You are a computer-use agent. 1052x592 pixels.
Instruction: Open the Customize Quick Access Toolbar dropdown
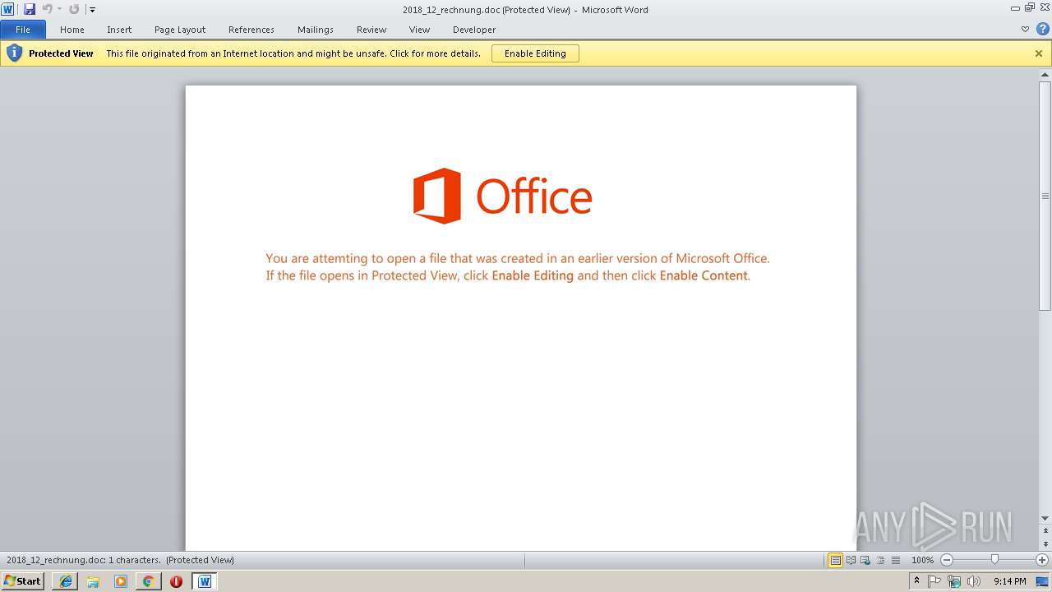coord(92,10)
